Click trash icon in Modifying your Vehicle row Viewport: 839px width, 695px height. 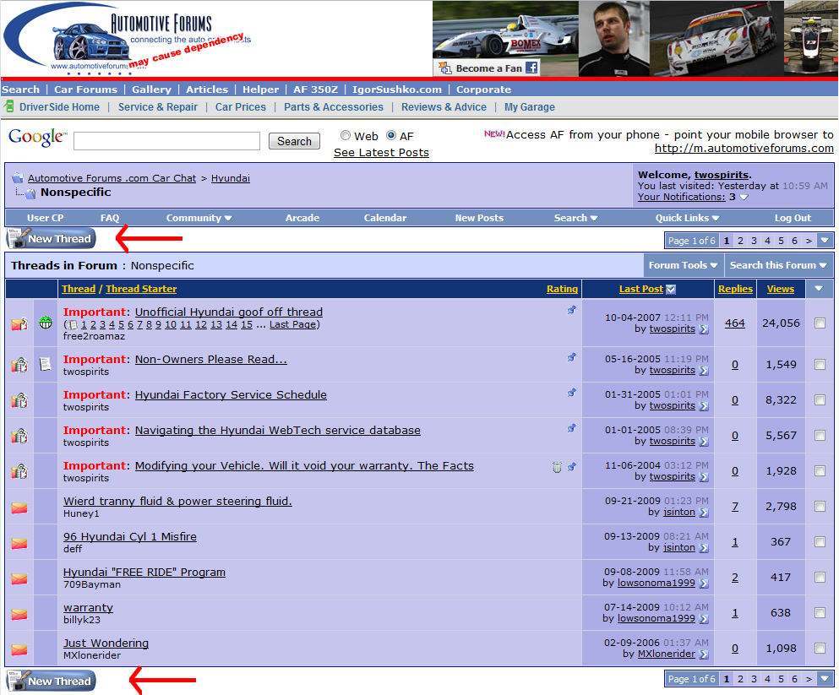tap(557, 467)
